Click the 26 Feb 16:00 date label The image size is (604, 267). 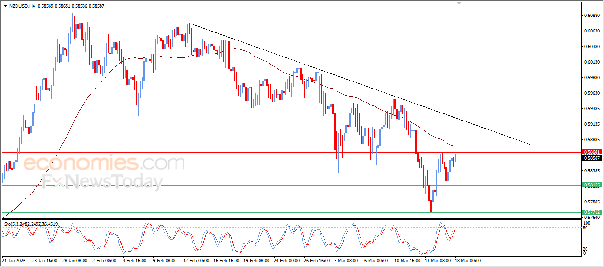[317, 260]
